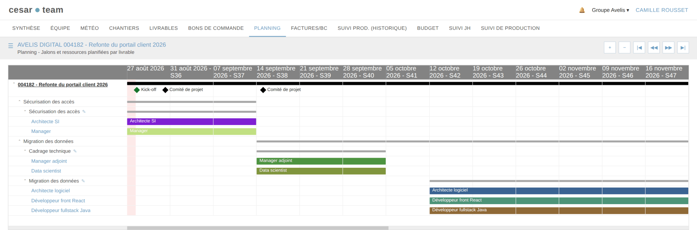697x230 pixels.
Task: Click the cesar team logo
Action: point(36,10)
